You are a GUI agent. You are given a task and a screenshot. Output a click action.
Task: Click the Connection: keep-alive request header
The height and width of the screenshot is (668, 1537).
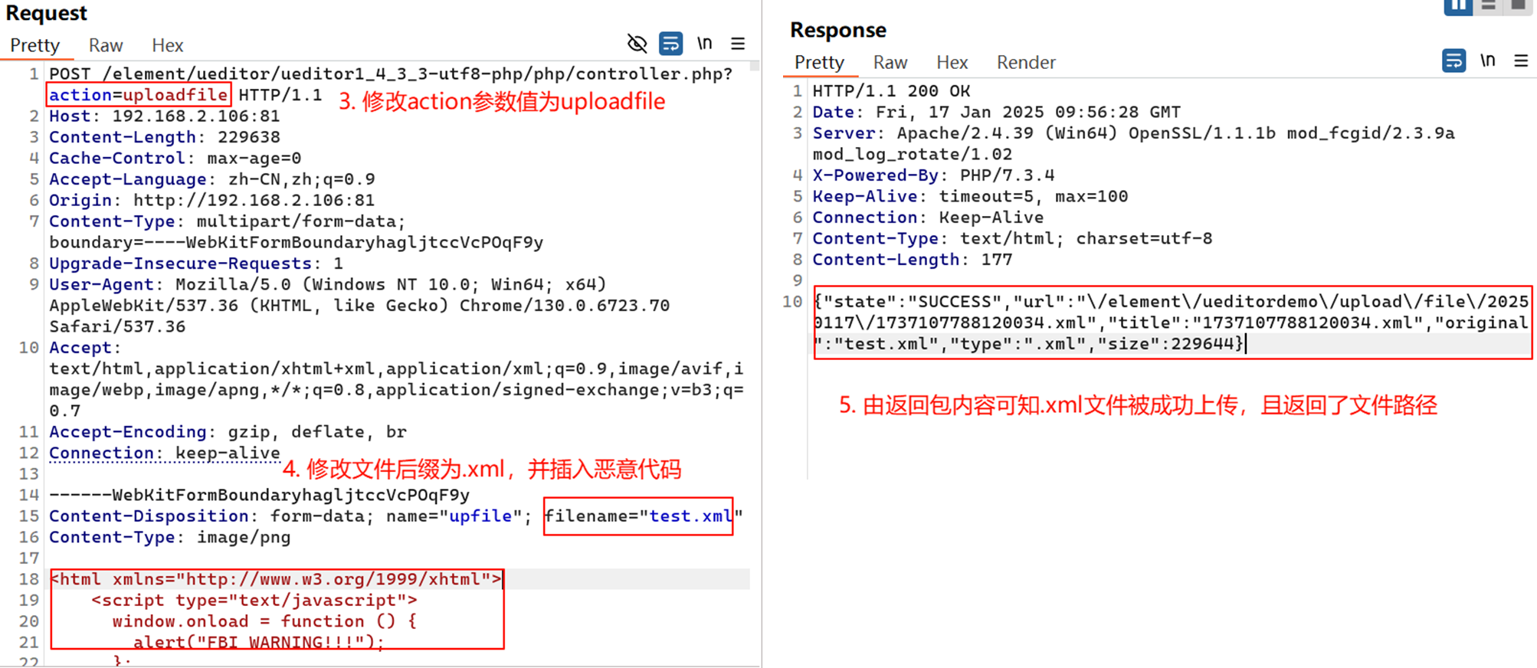tap(165, 454)
